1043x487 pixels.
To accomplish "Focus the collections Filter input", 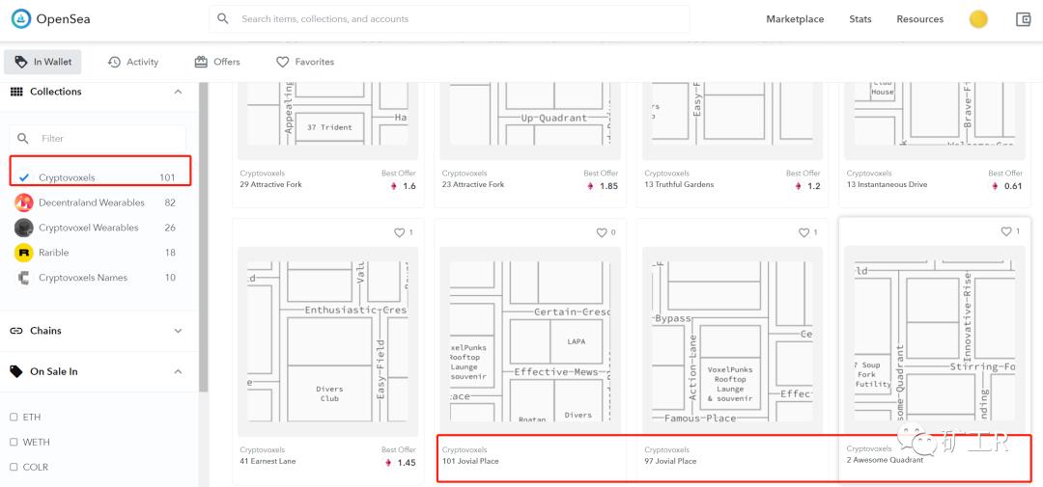I will (x=98, y=138).
